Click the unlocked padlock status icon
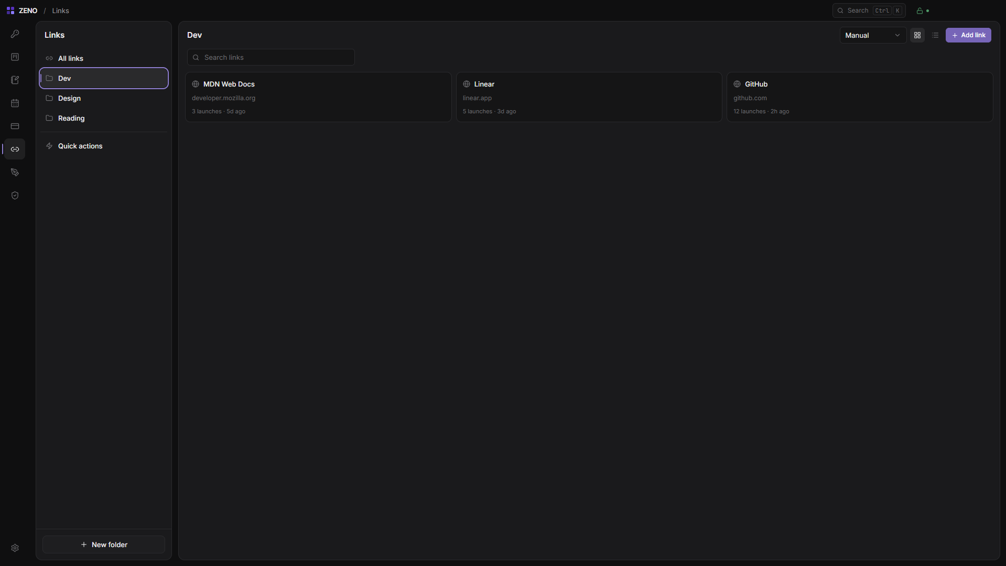This screenshot has width=1006, height=566. [920, 10]
